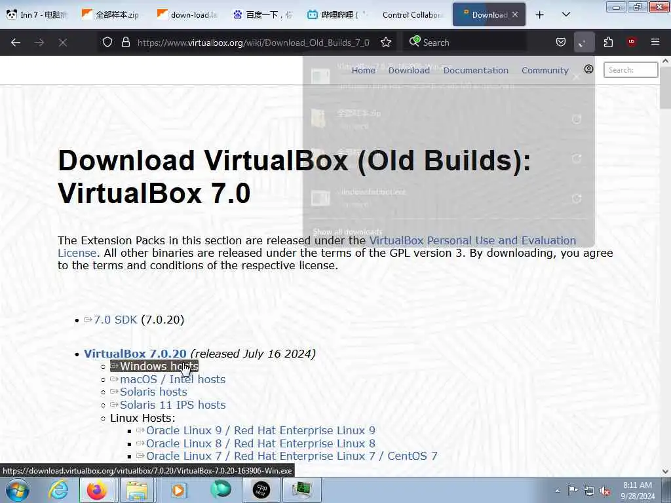The width and height of the screenshot is (671, 503).
Task: Open Windows Media Player from the taskbar
Action: tap(178, 490)
